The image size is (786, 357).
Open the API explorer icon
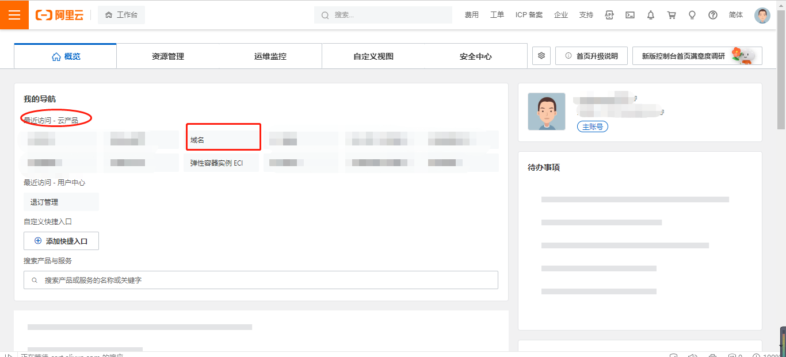point(609,15)
